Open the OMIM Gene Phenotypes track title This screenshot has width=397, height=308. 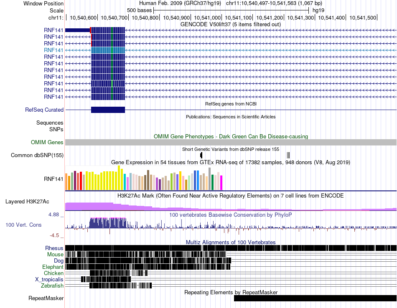[x=231, y=136]
